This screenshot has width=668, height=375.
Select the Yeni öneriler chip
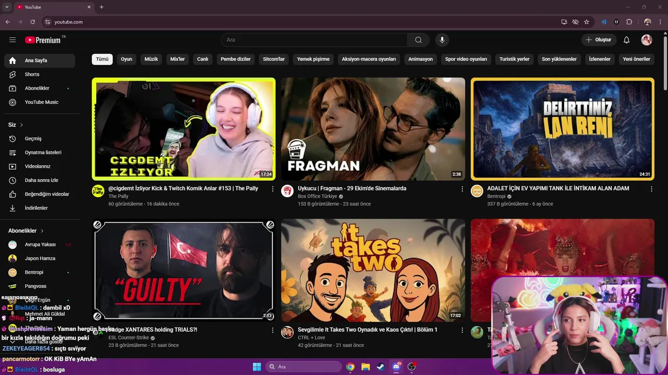636,59
